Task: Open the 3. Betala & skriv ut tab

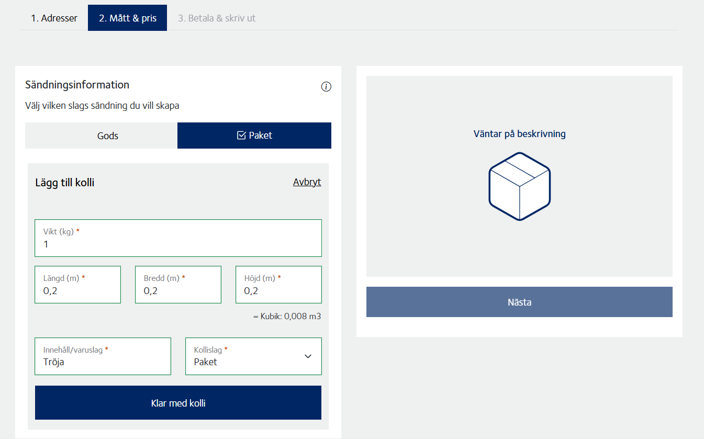Action: point(216,18)
